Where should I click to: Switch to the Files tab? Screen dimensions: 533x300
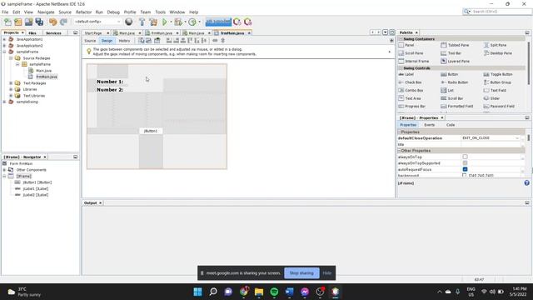[32, 33]
